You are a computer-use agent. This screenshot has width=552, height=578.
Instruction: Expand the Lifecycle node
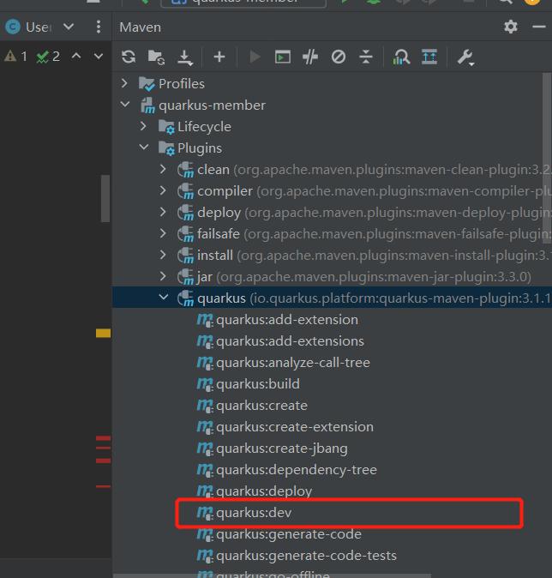point(144,126)
